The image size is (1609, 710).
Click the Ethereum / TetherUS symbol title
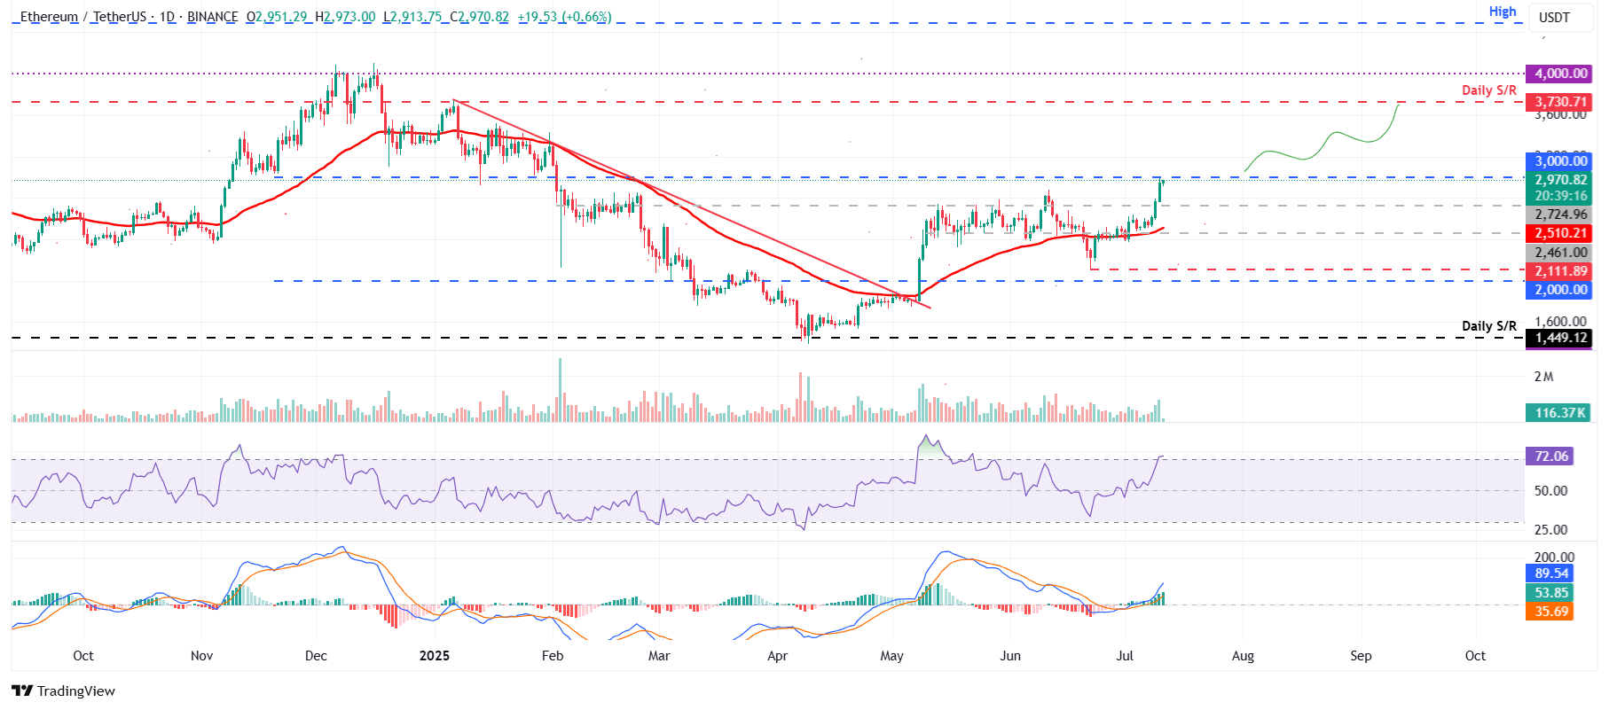pyautogui.click(x=84, y=17)
